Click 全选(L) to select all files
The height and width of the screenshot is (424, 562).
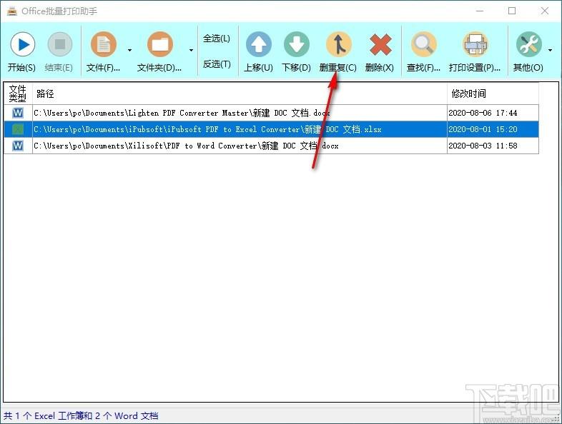tap(217, 39)
